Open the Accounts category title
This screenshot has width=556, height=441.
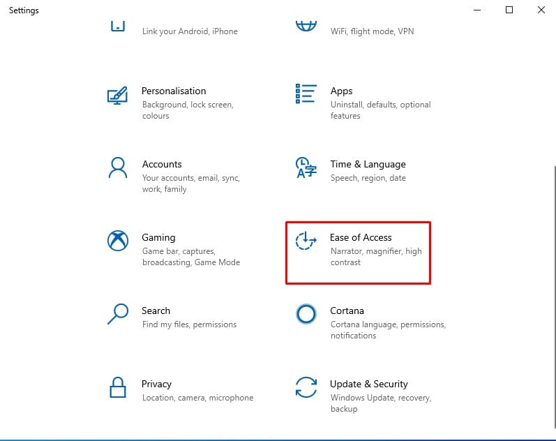pos(162,164)
